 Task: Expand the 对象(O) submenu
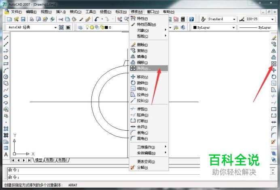[x=149, y=30]
